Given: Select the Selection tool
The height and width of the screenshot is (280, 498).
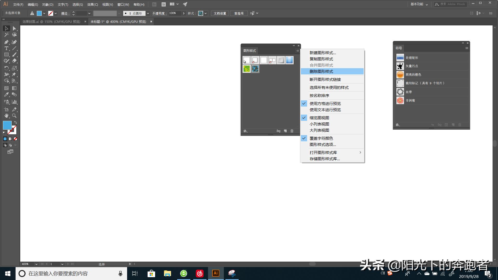Looking at the screenshot, I should (x=6, y=29).
